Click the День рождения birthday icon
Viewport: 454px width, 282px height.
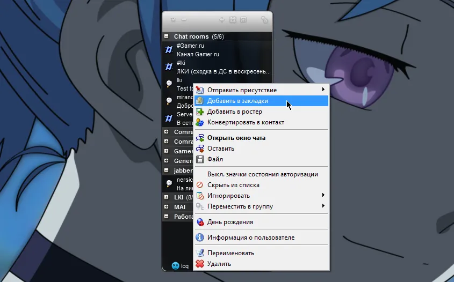click(x=200, y=222)
